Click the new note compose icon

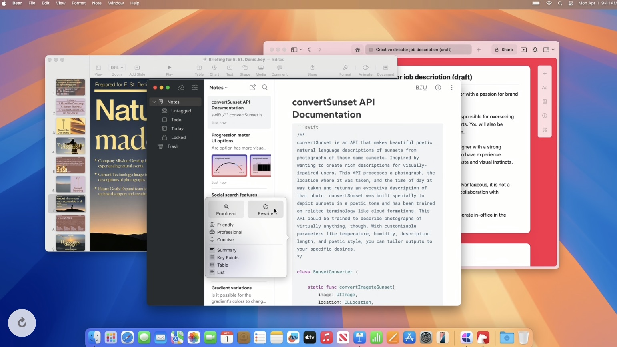pos(252,87)
